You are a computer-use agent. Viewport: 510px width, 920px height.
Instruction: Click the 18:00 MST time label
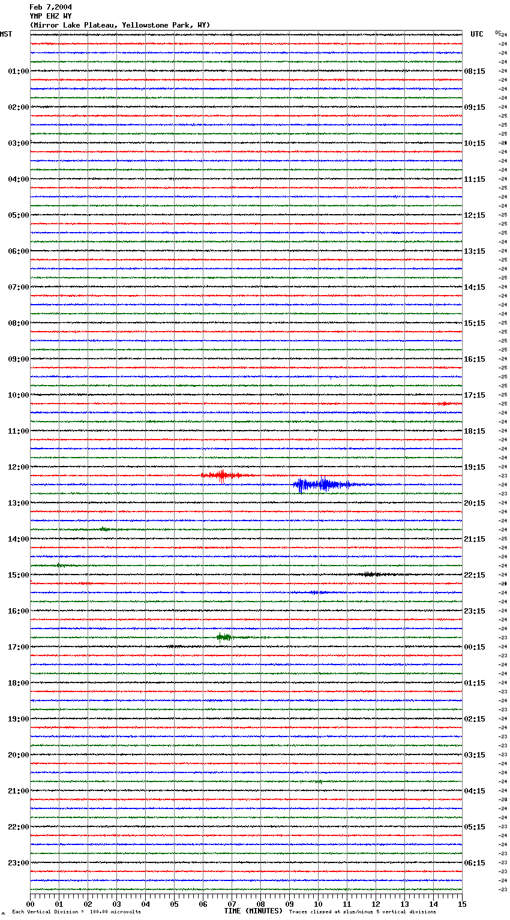tap(19, 683)
